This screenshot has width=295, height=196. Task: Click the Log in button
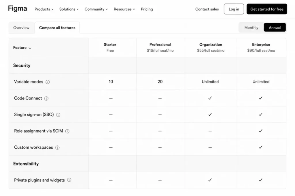pos(234,9)
